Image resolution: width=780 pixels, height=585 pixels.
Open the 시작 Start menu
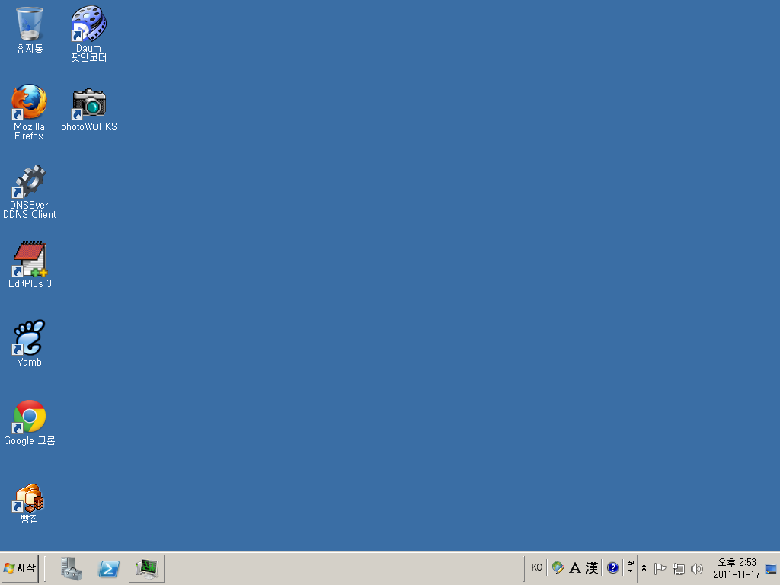[20, 568]
